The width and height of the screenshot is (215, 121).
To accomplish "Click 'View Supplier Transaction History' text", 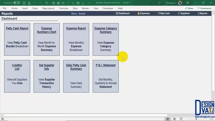I will click(x=47, y=83).
